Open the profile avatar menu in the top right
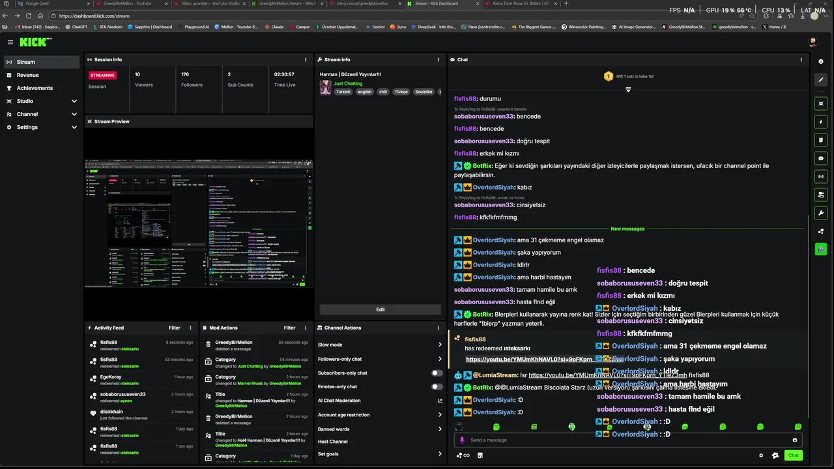 (x=812, y=42)
